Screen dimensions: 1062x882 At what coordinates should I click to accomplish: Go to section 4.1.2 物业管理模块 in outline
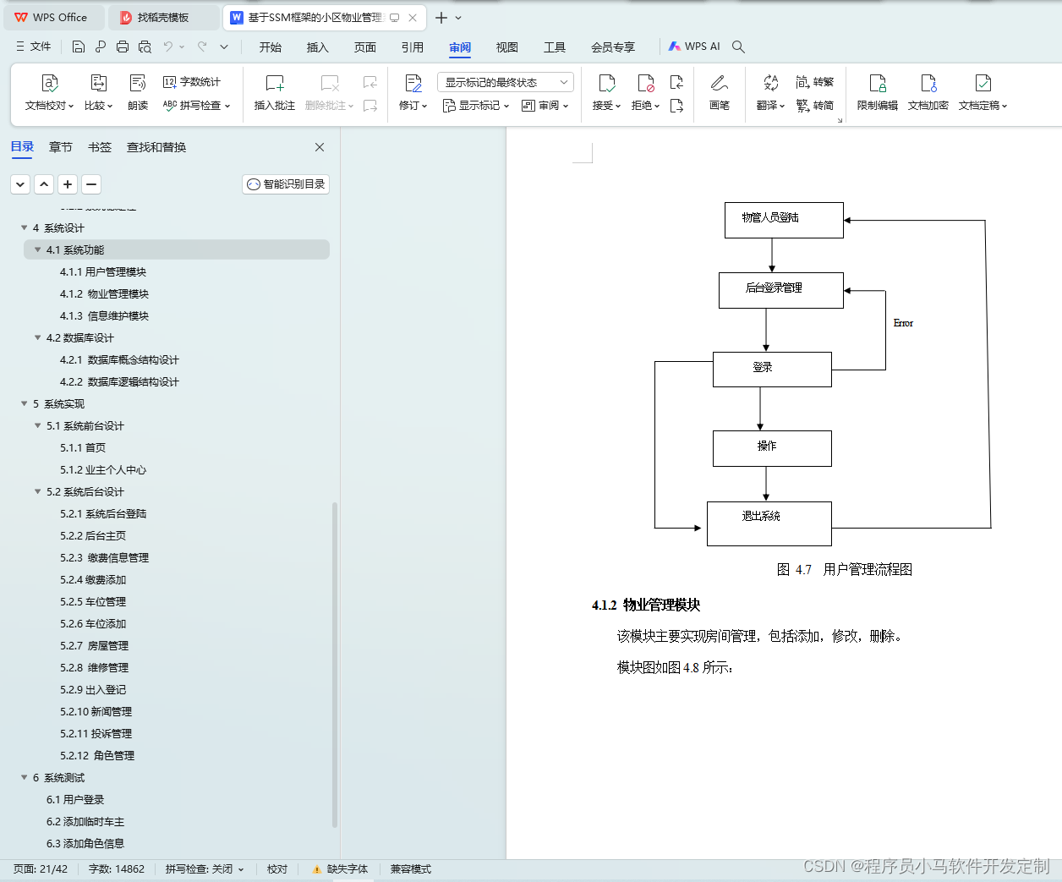pyautogui.click(x=102, y=293)
